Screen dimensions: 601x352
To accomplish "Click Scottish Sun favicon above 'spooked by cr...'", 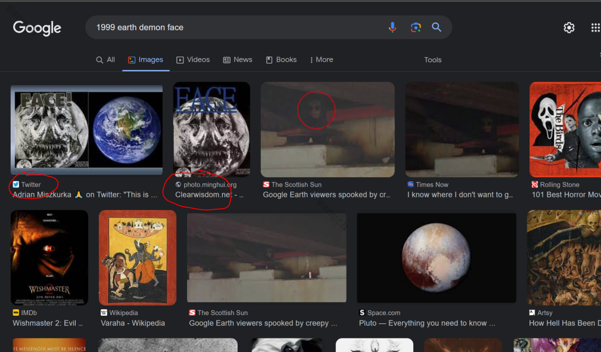I will 266,184.
